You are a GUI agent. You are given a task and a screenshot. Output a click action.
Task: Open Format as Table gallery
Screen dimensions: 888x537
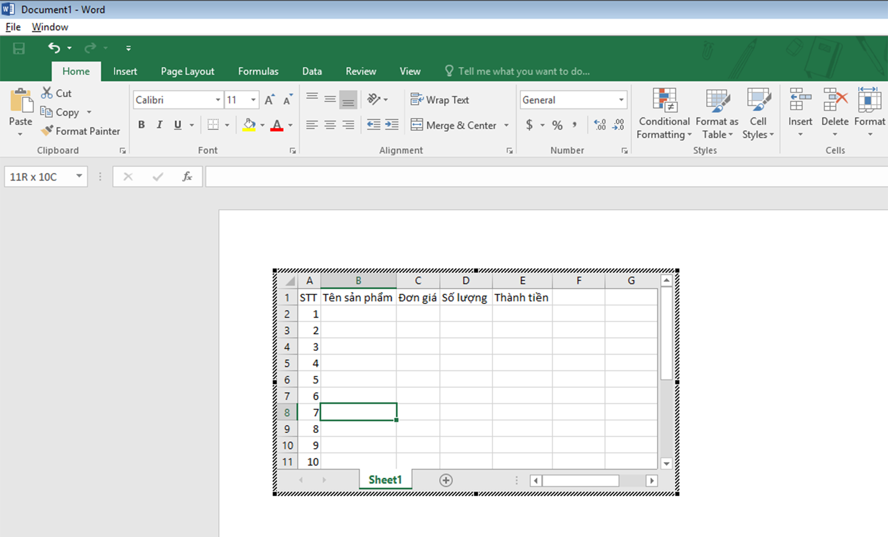click(x=717, y=114)
